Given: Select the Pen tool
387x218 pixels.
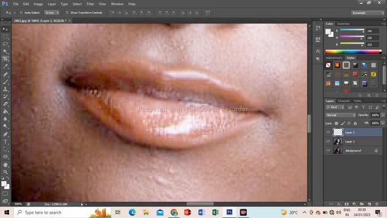Looking at the screenshot, I should [5, 134].
